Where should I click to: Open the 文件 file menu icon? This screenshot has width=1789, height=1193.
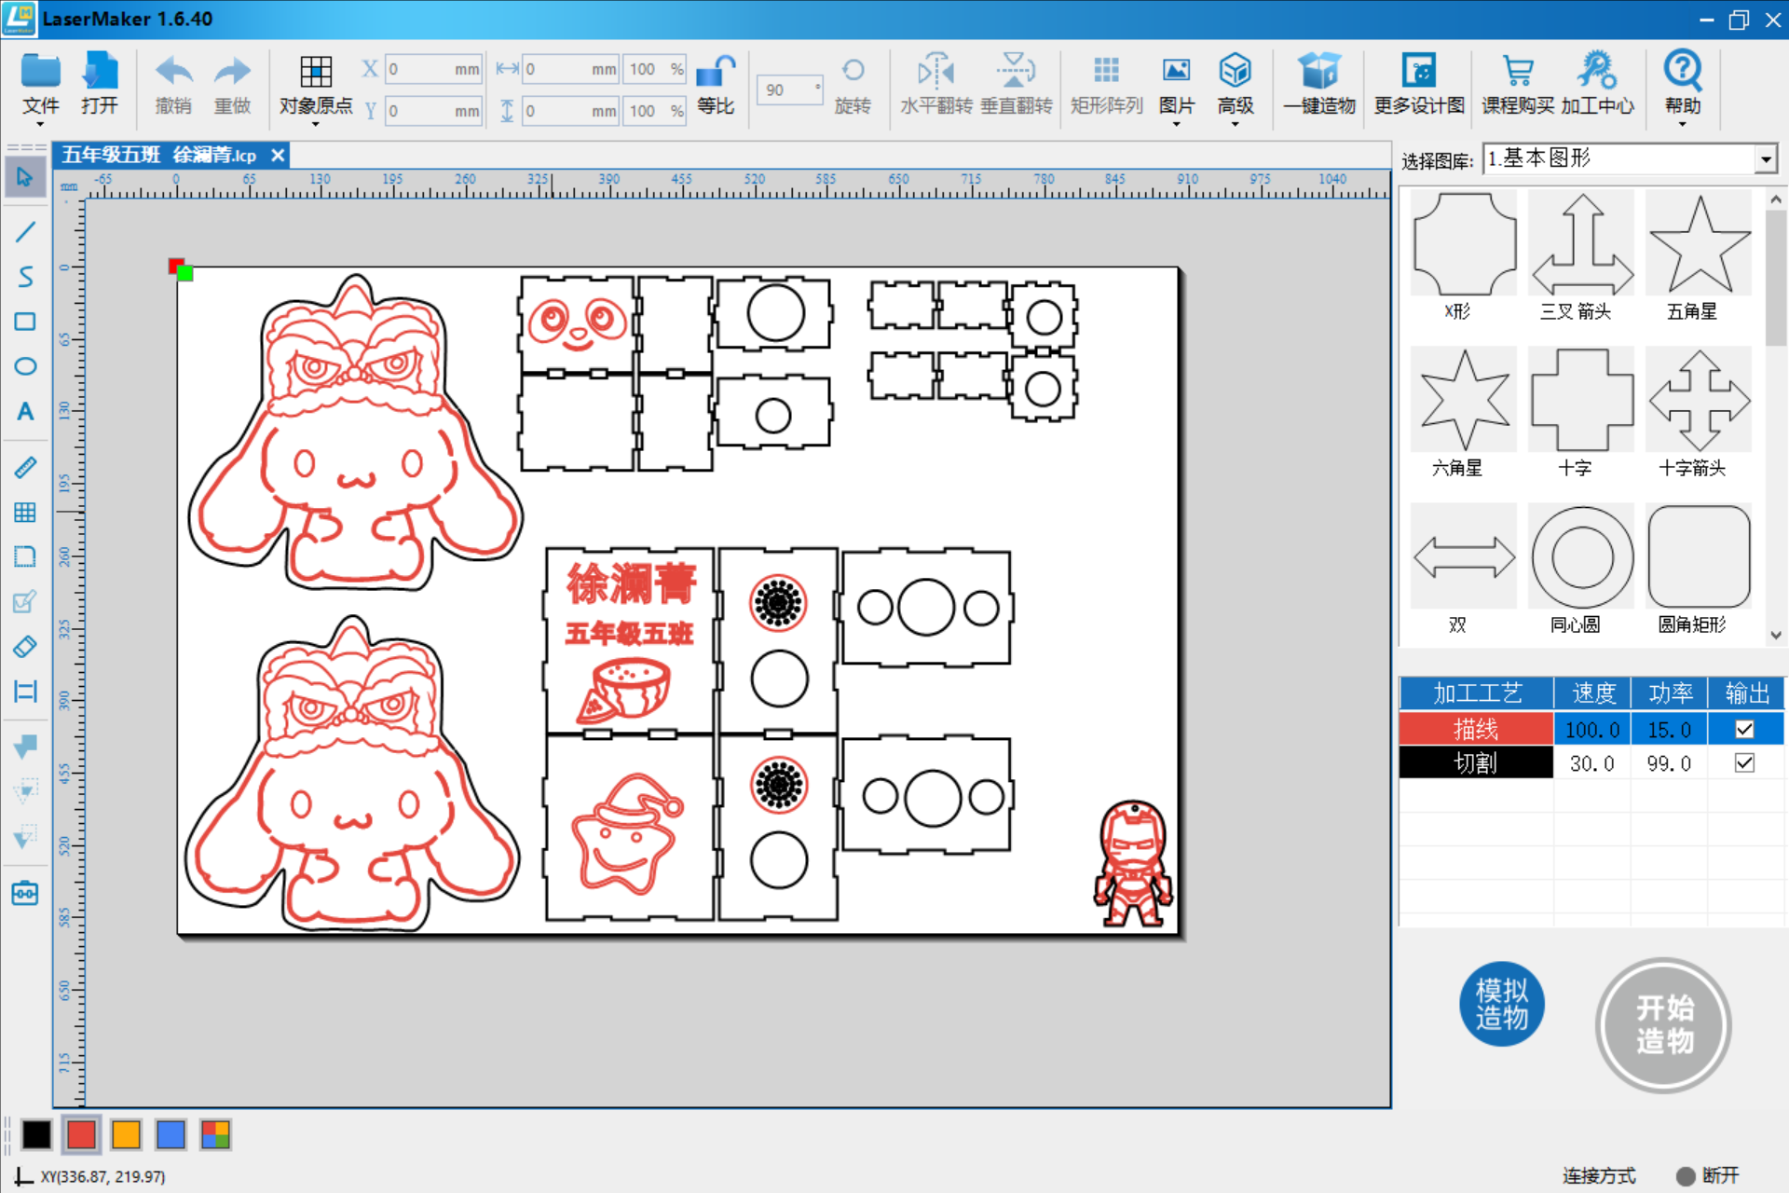41,73
